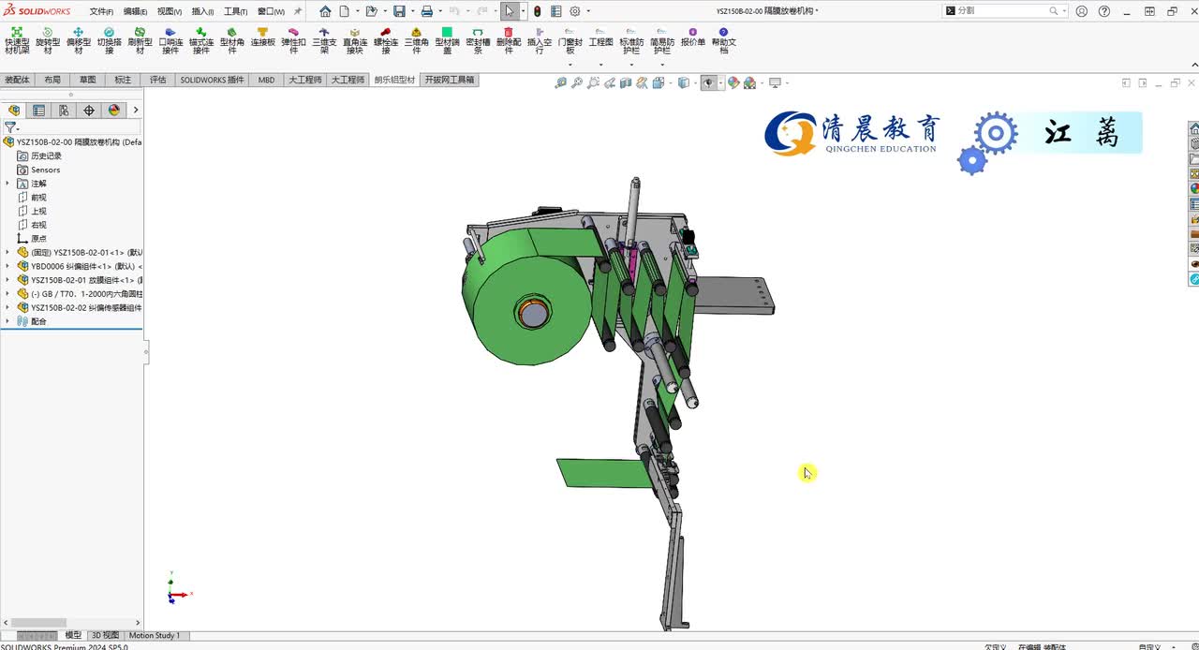Open the DisplayManager color ball tab
1199x650 pixels.
[x=114, y=110]
